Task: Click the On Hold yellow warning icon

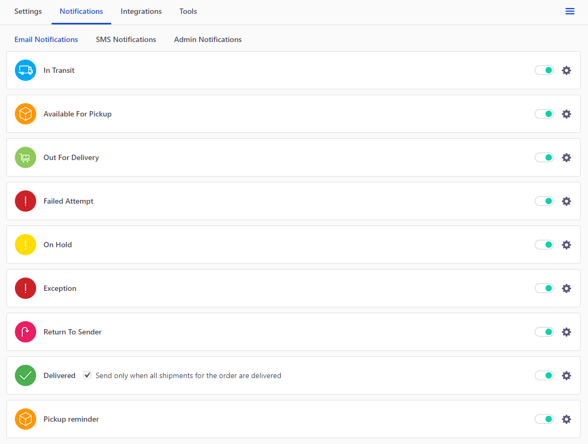Action: [x=25, y=244]
